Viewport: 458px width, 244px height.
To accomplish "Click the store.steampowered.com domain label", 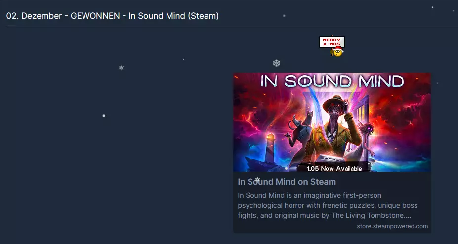I will point(392,226).
